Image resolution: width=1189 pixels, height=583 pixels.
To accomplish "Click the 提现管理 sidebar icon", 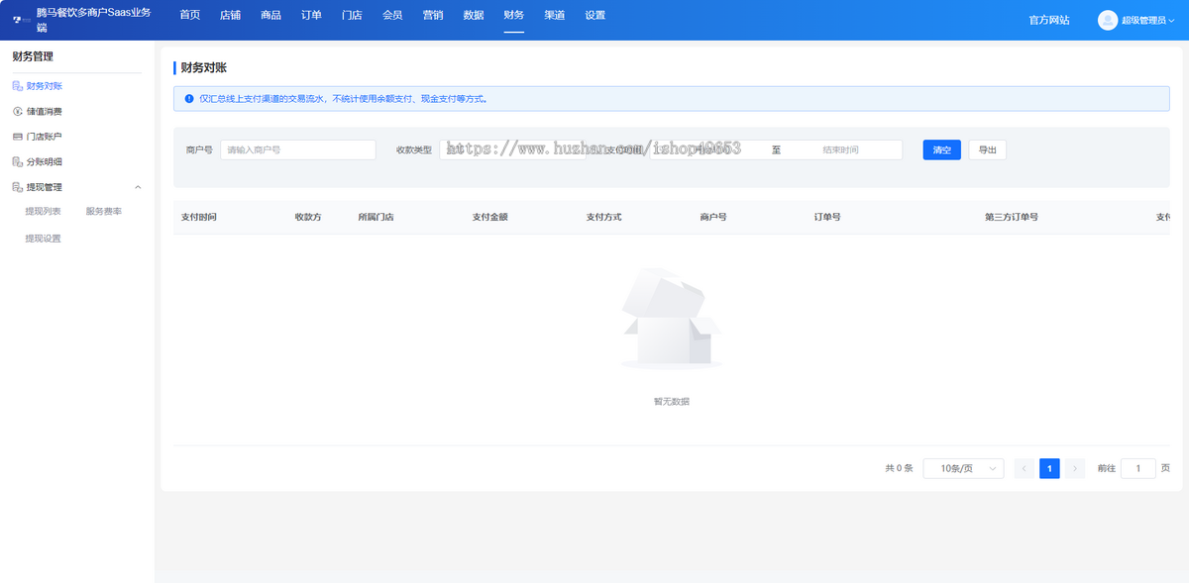I will click(x=17, y=187).
